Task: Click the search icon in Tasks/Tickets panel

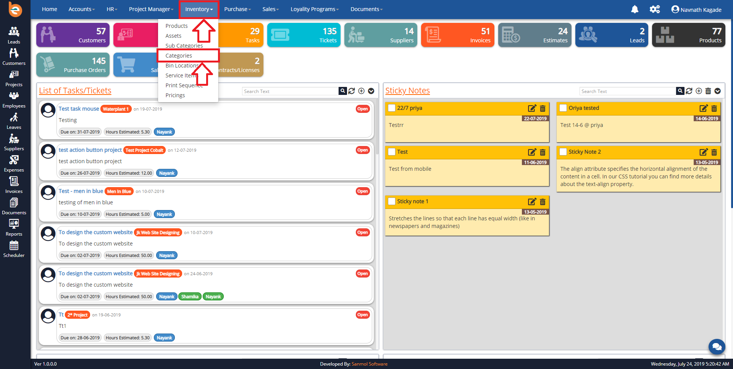Action: point(343,91)
